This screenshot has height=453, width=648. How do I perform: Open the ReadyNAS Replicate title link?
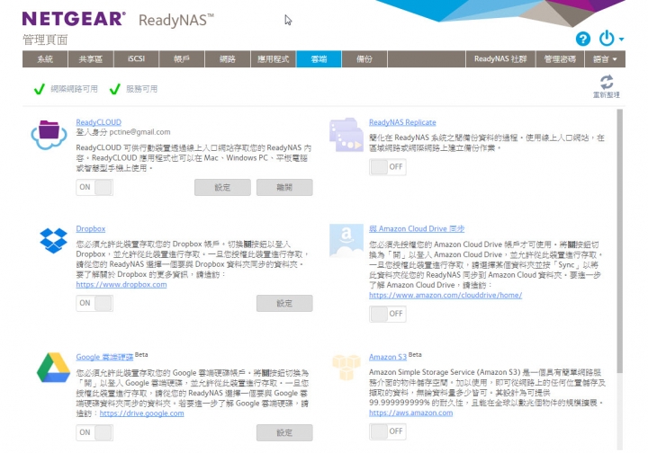point(402,122)
